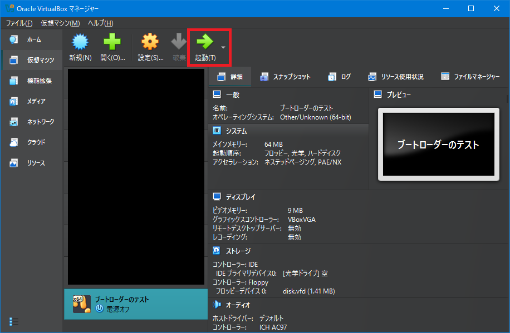Click the Open (開く) green plus icon
The image size is (510, 333).
click(112, 42)
